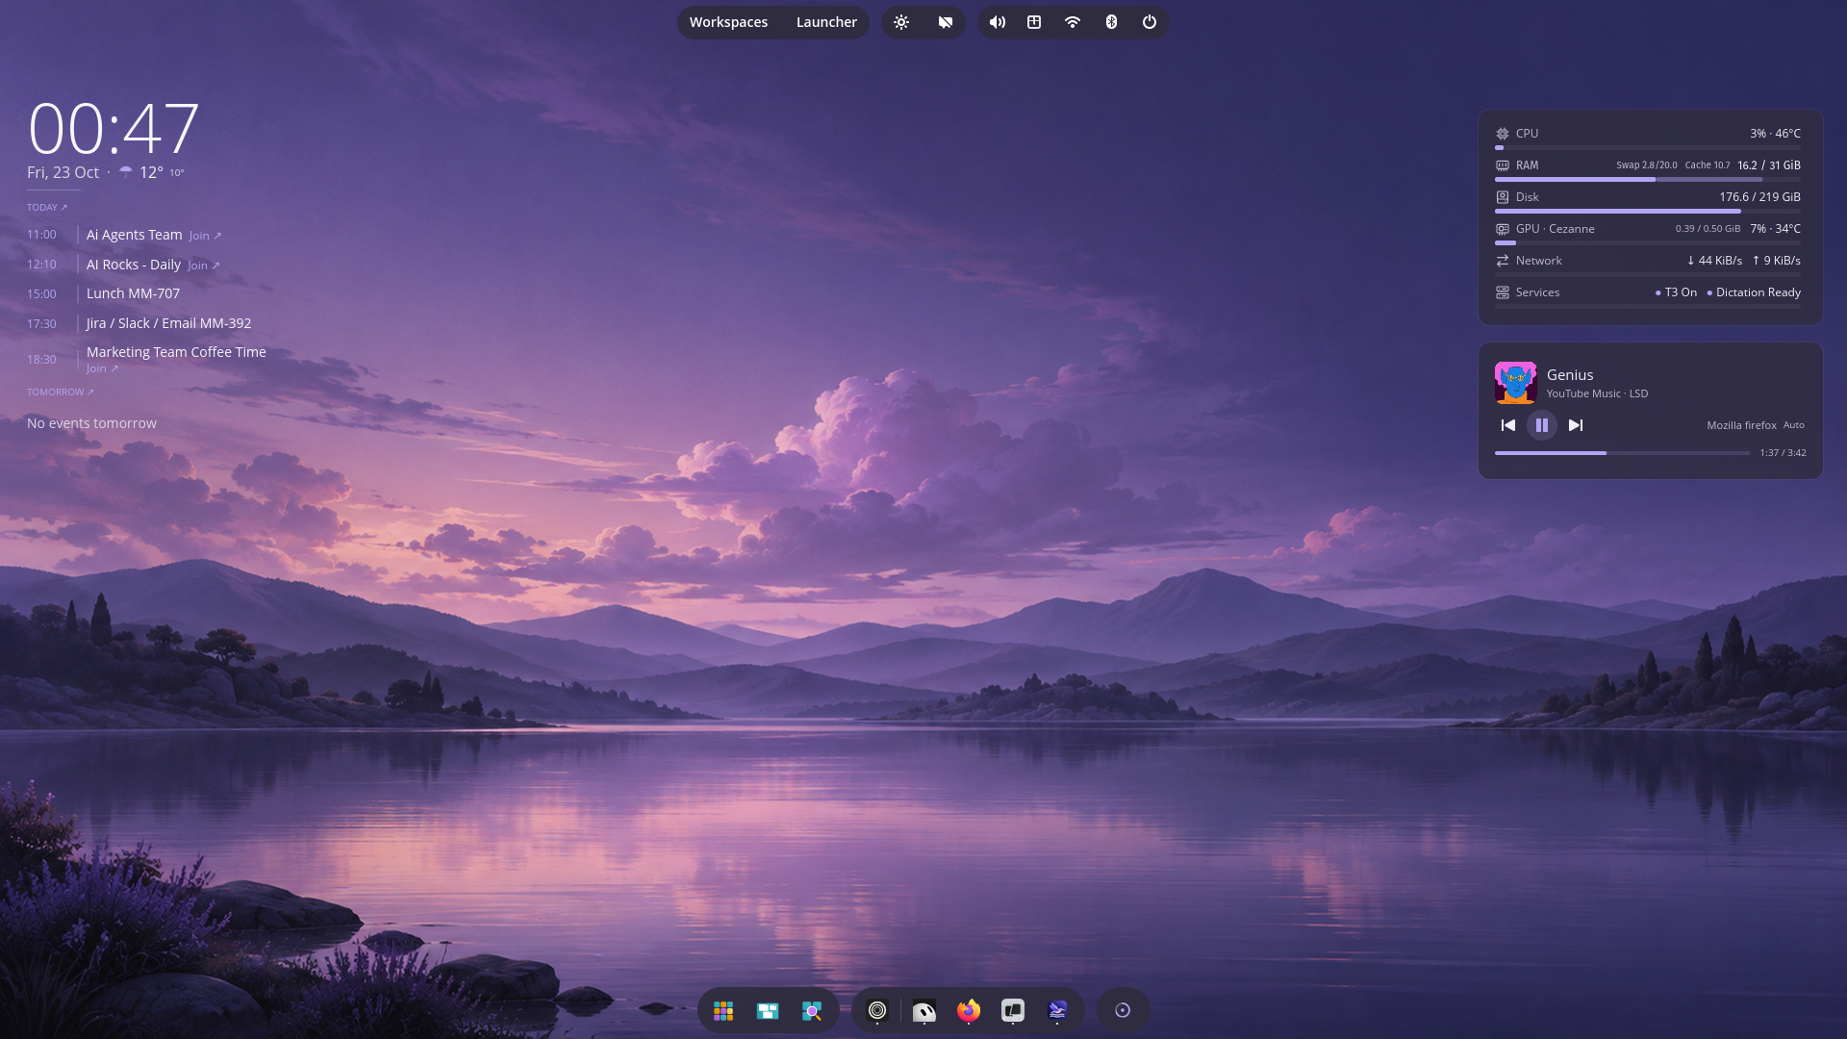Open the Workspaces overview
1847x1039 pixels.
[x=728, y=22]
